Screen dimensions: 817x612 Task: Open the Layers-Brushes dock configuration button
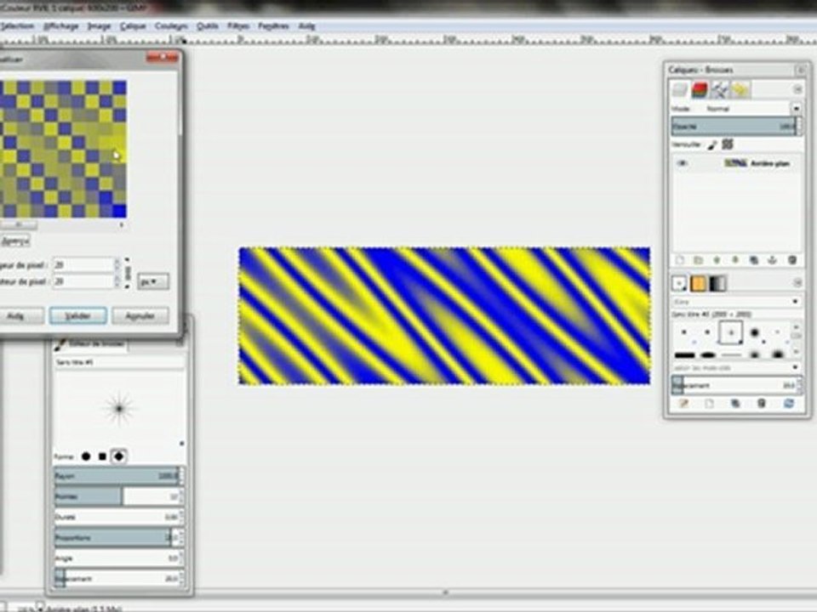(x=800, y=70)
